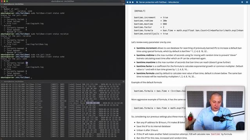The width and height of the screenshot is (250, 140).
Task: Click the red inline 'bantime' code word
Action: tap(215, 134)
